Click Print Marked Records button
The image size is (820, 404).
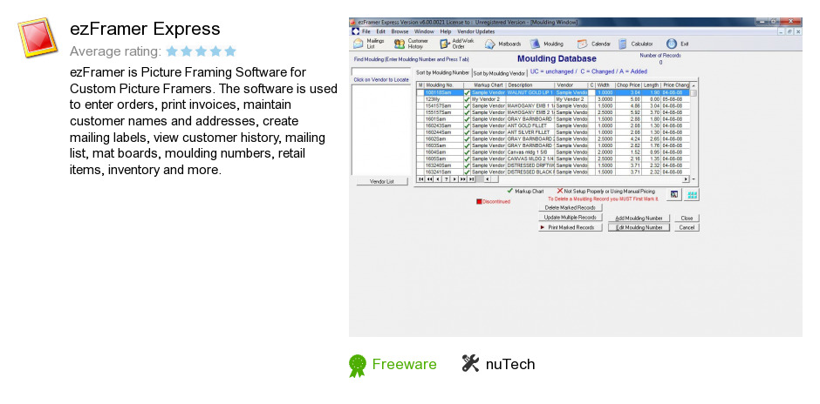coord(570,227)
